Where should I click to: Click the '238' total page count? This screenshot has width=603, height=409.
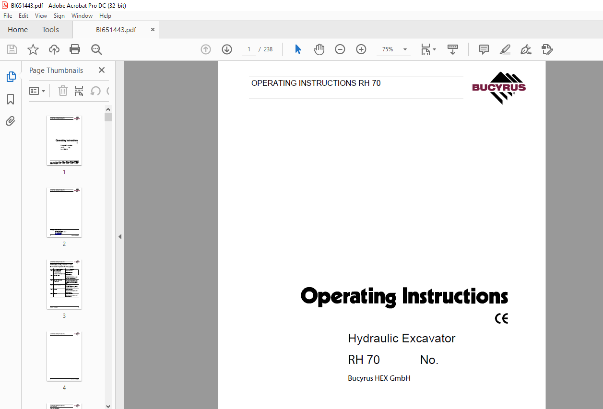[x=268, y=49]
